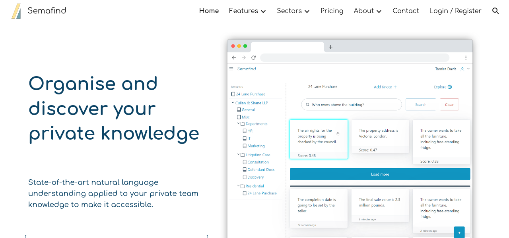Click the Semafind logo icon
Viewport: 509px width, 238px height.
point(16,11)
